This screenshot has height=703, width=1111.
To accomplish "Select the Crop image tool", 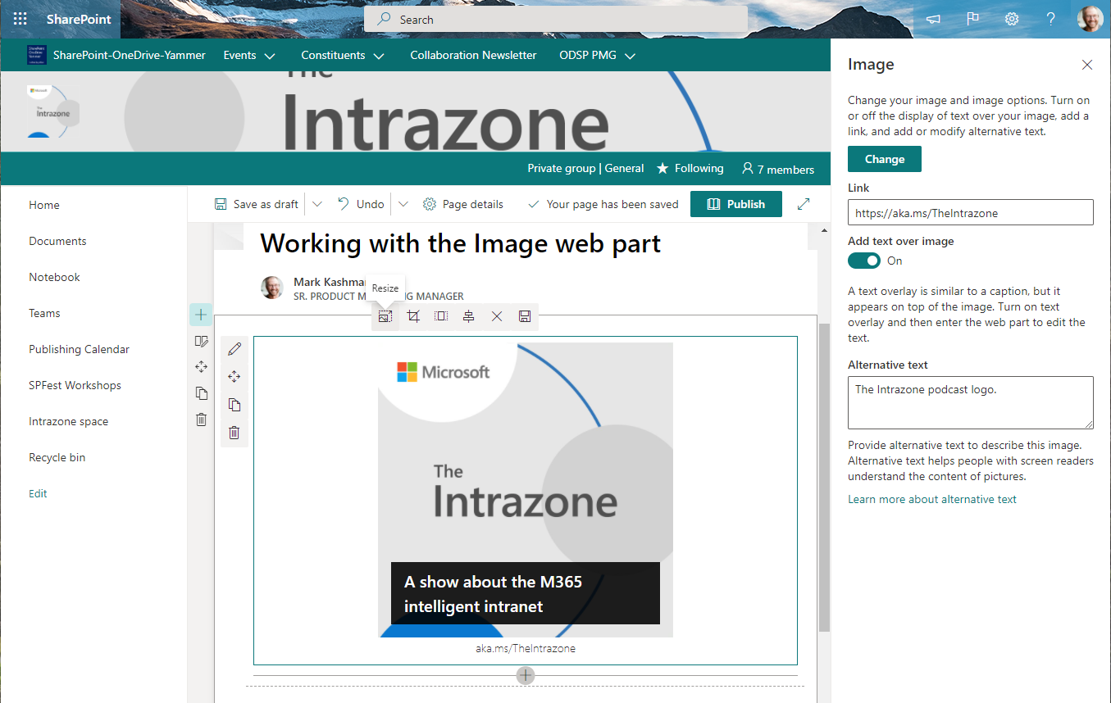I will 413,316.
